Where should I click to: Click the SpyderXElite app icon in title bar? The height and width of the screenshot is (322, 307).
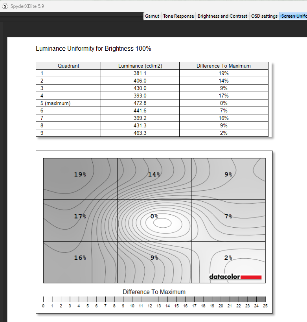click(5, 6)
